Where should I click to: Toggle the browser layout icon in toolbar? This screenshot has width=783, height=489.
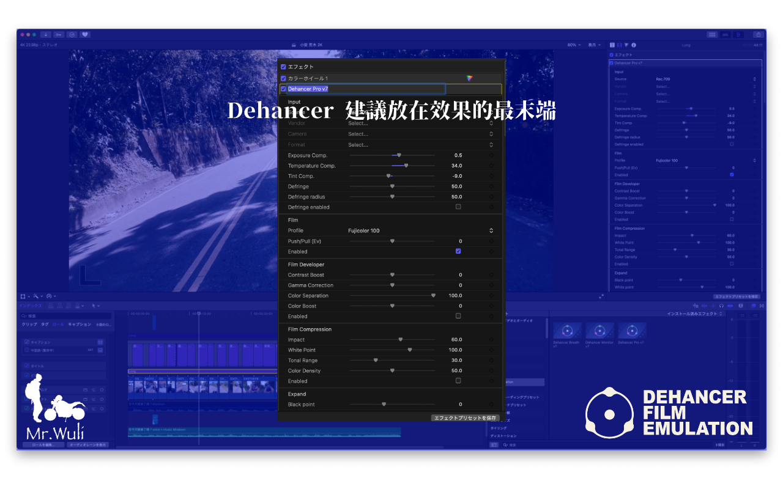coord(712,35)
